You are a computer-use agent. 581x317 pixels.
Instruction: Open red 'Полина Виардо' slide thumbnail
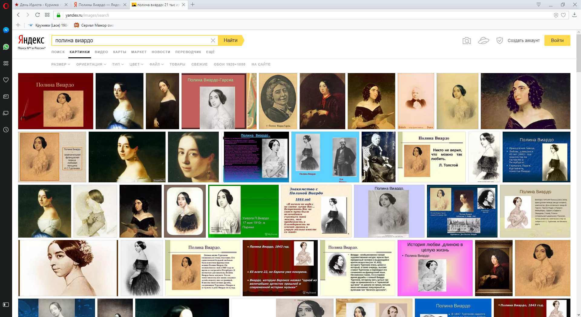[56, 101]
